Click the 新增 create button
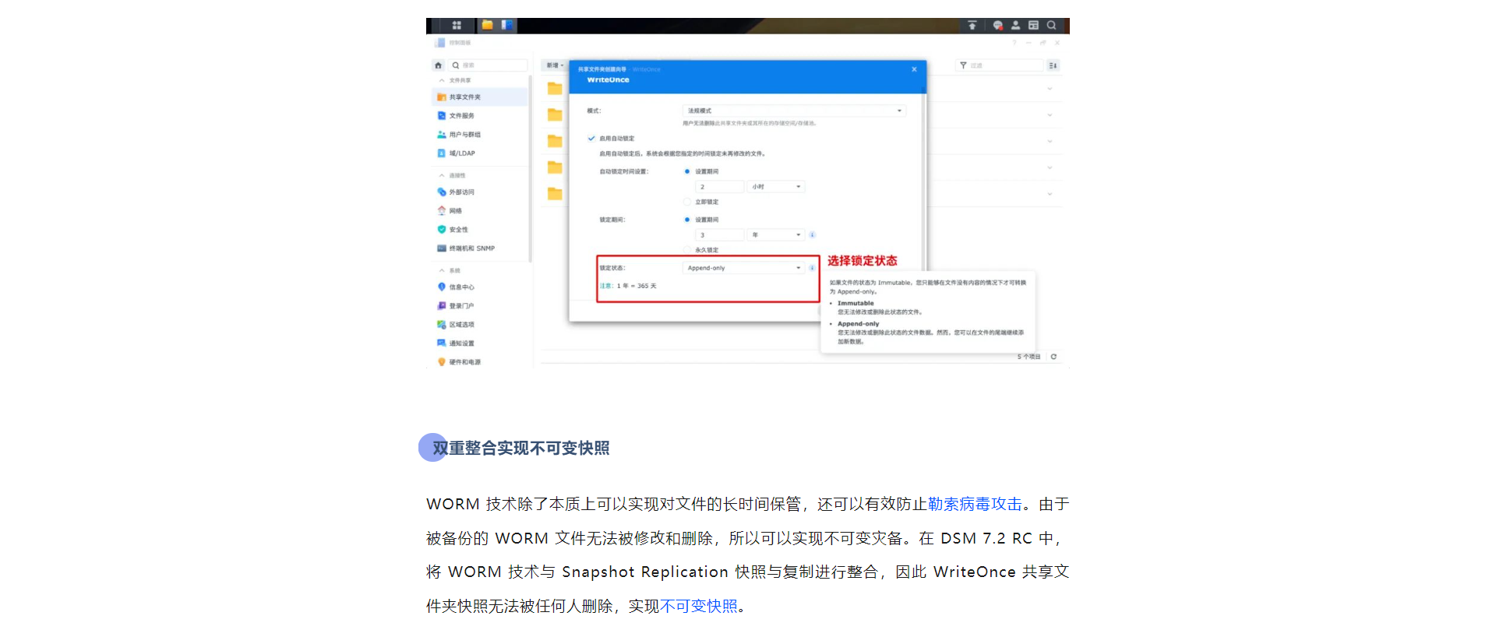Image resolution: width=1496 pixels, height=630 pixels. tap(554, 65)
